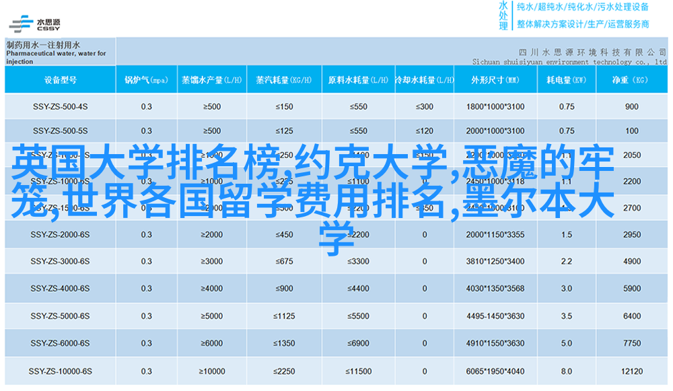
Task: Click the dimension cell 2000*1000*3100
Action: point(495,131)
